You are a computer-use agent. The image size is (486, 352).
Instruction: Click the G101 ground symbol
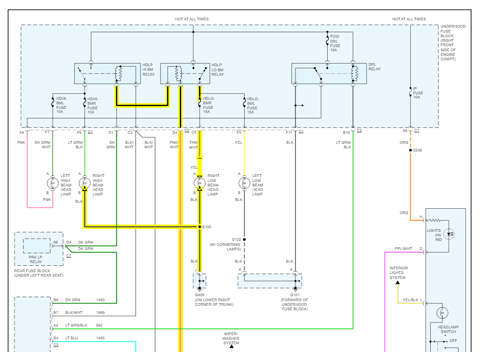[x=295, y=289]
